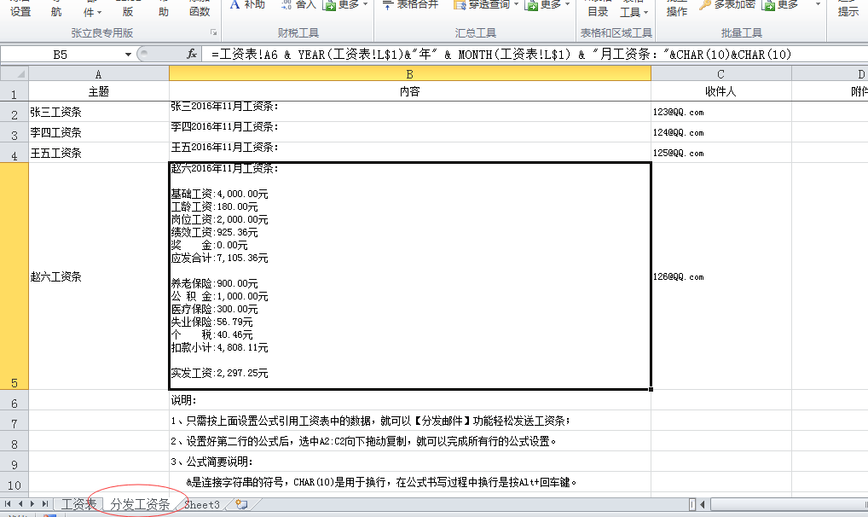Click the insert new worksheet icon

coord(241,505)
